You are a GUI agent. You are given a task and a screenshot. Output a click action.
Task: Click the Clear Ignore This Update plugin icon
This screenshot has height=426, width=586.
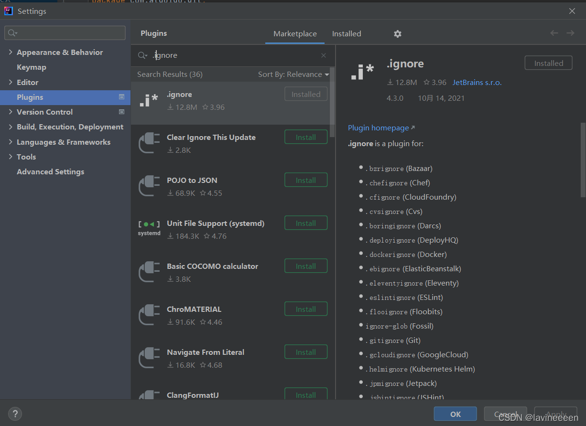[x=149, y=144]
